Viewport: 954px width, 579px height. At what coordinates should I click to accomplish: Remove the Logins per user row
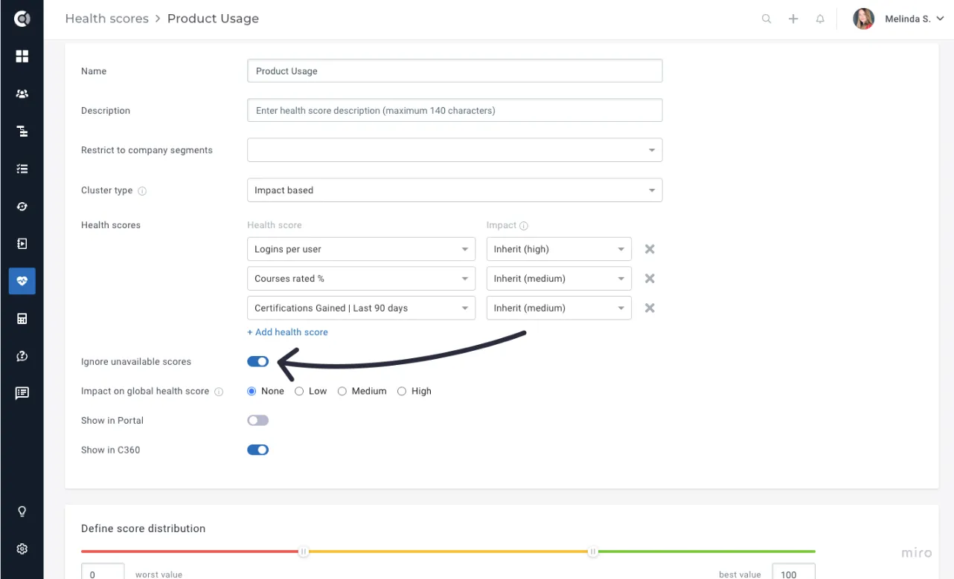click(650, 249)
